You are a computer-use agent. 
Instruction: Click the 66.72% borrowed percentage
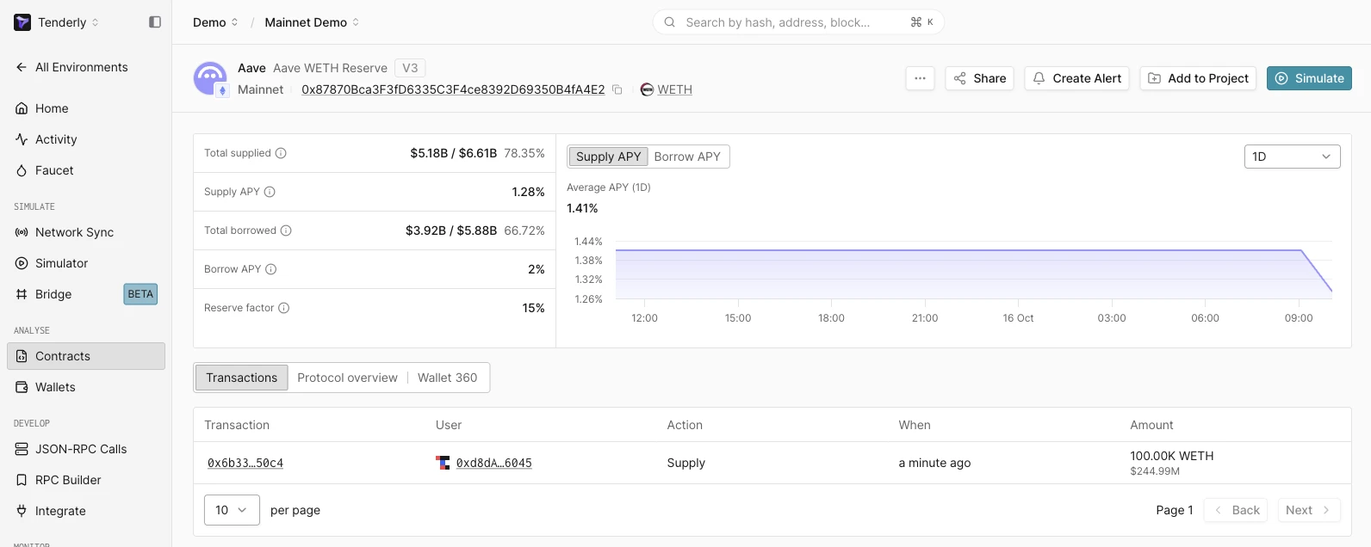[524, 230]
